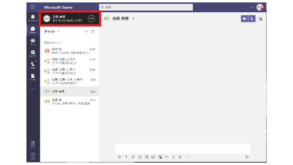Open the GIF picker

point(146,157)
